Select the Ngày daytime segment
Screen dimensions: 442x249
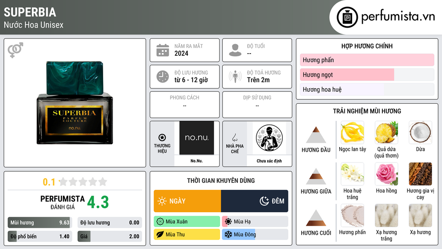187,201
